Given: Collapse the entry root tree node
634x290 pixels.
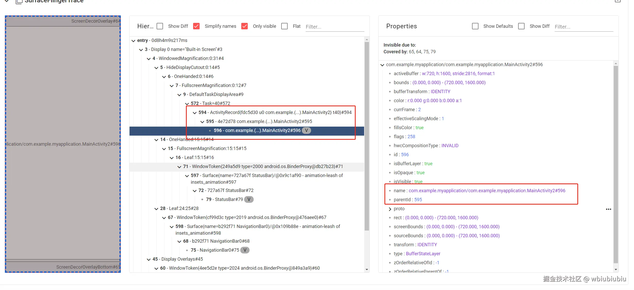Looking at the screenshot, I should click(x=133, y=41).
